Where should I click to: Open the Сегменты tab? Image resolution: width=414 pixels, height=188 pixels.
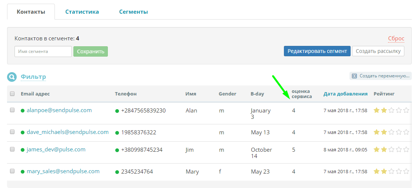pyautogui.click(x=133, y=12)
